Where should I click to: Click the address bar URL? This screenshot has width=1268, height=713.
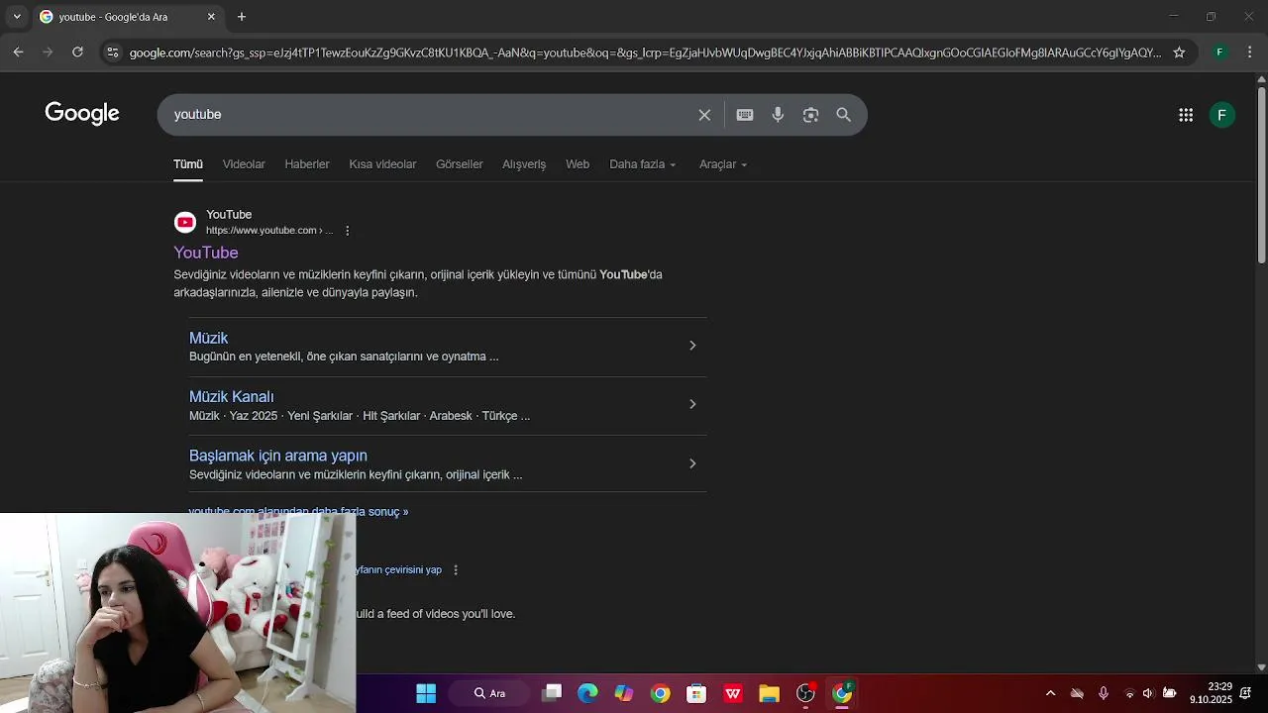645,52
